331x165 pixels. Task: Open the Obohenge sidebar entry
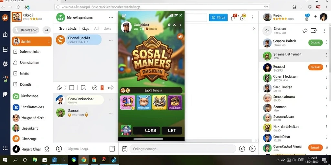32,139
